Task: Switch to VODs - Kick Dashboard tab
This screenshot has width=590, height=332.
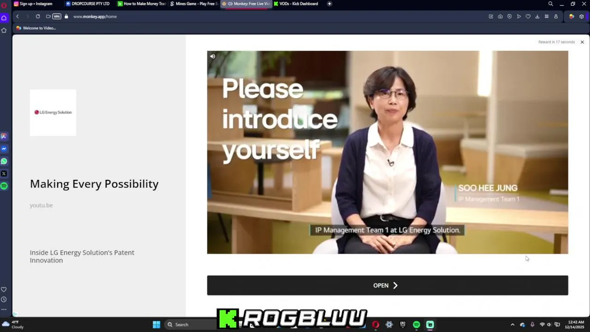Action: click(x=298, y=4)
